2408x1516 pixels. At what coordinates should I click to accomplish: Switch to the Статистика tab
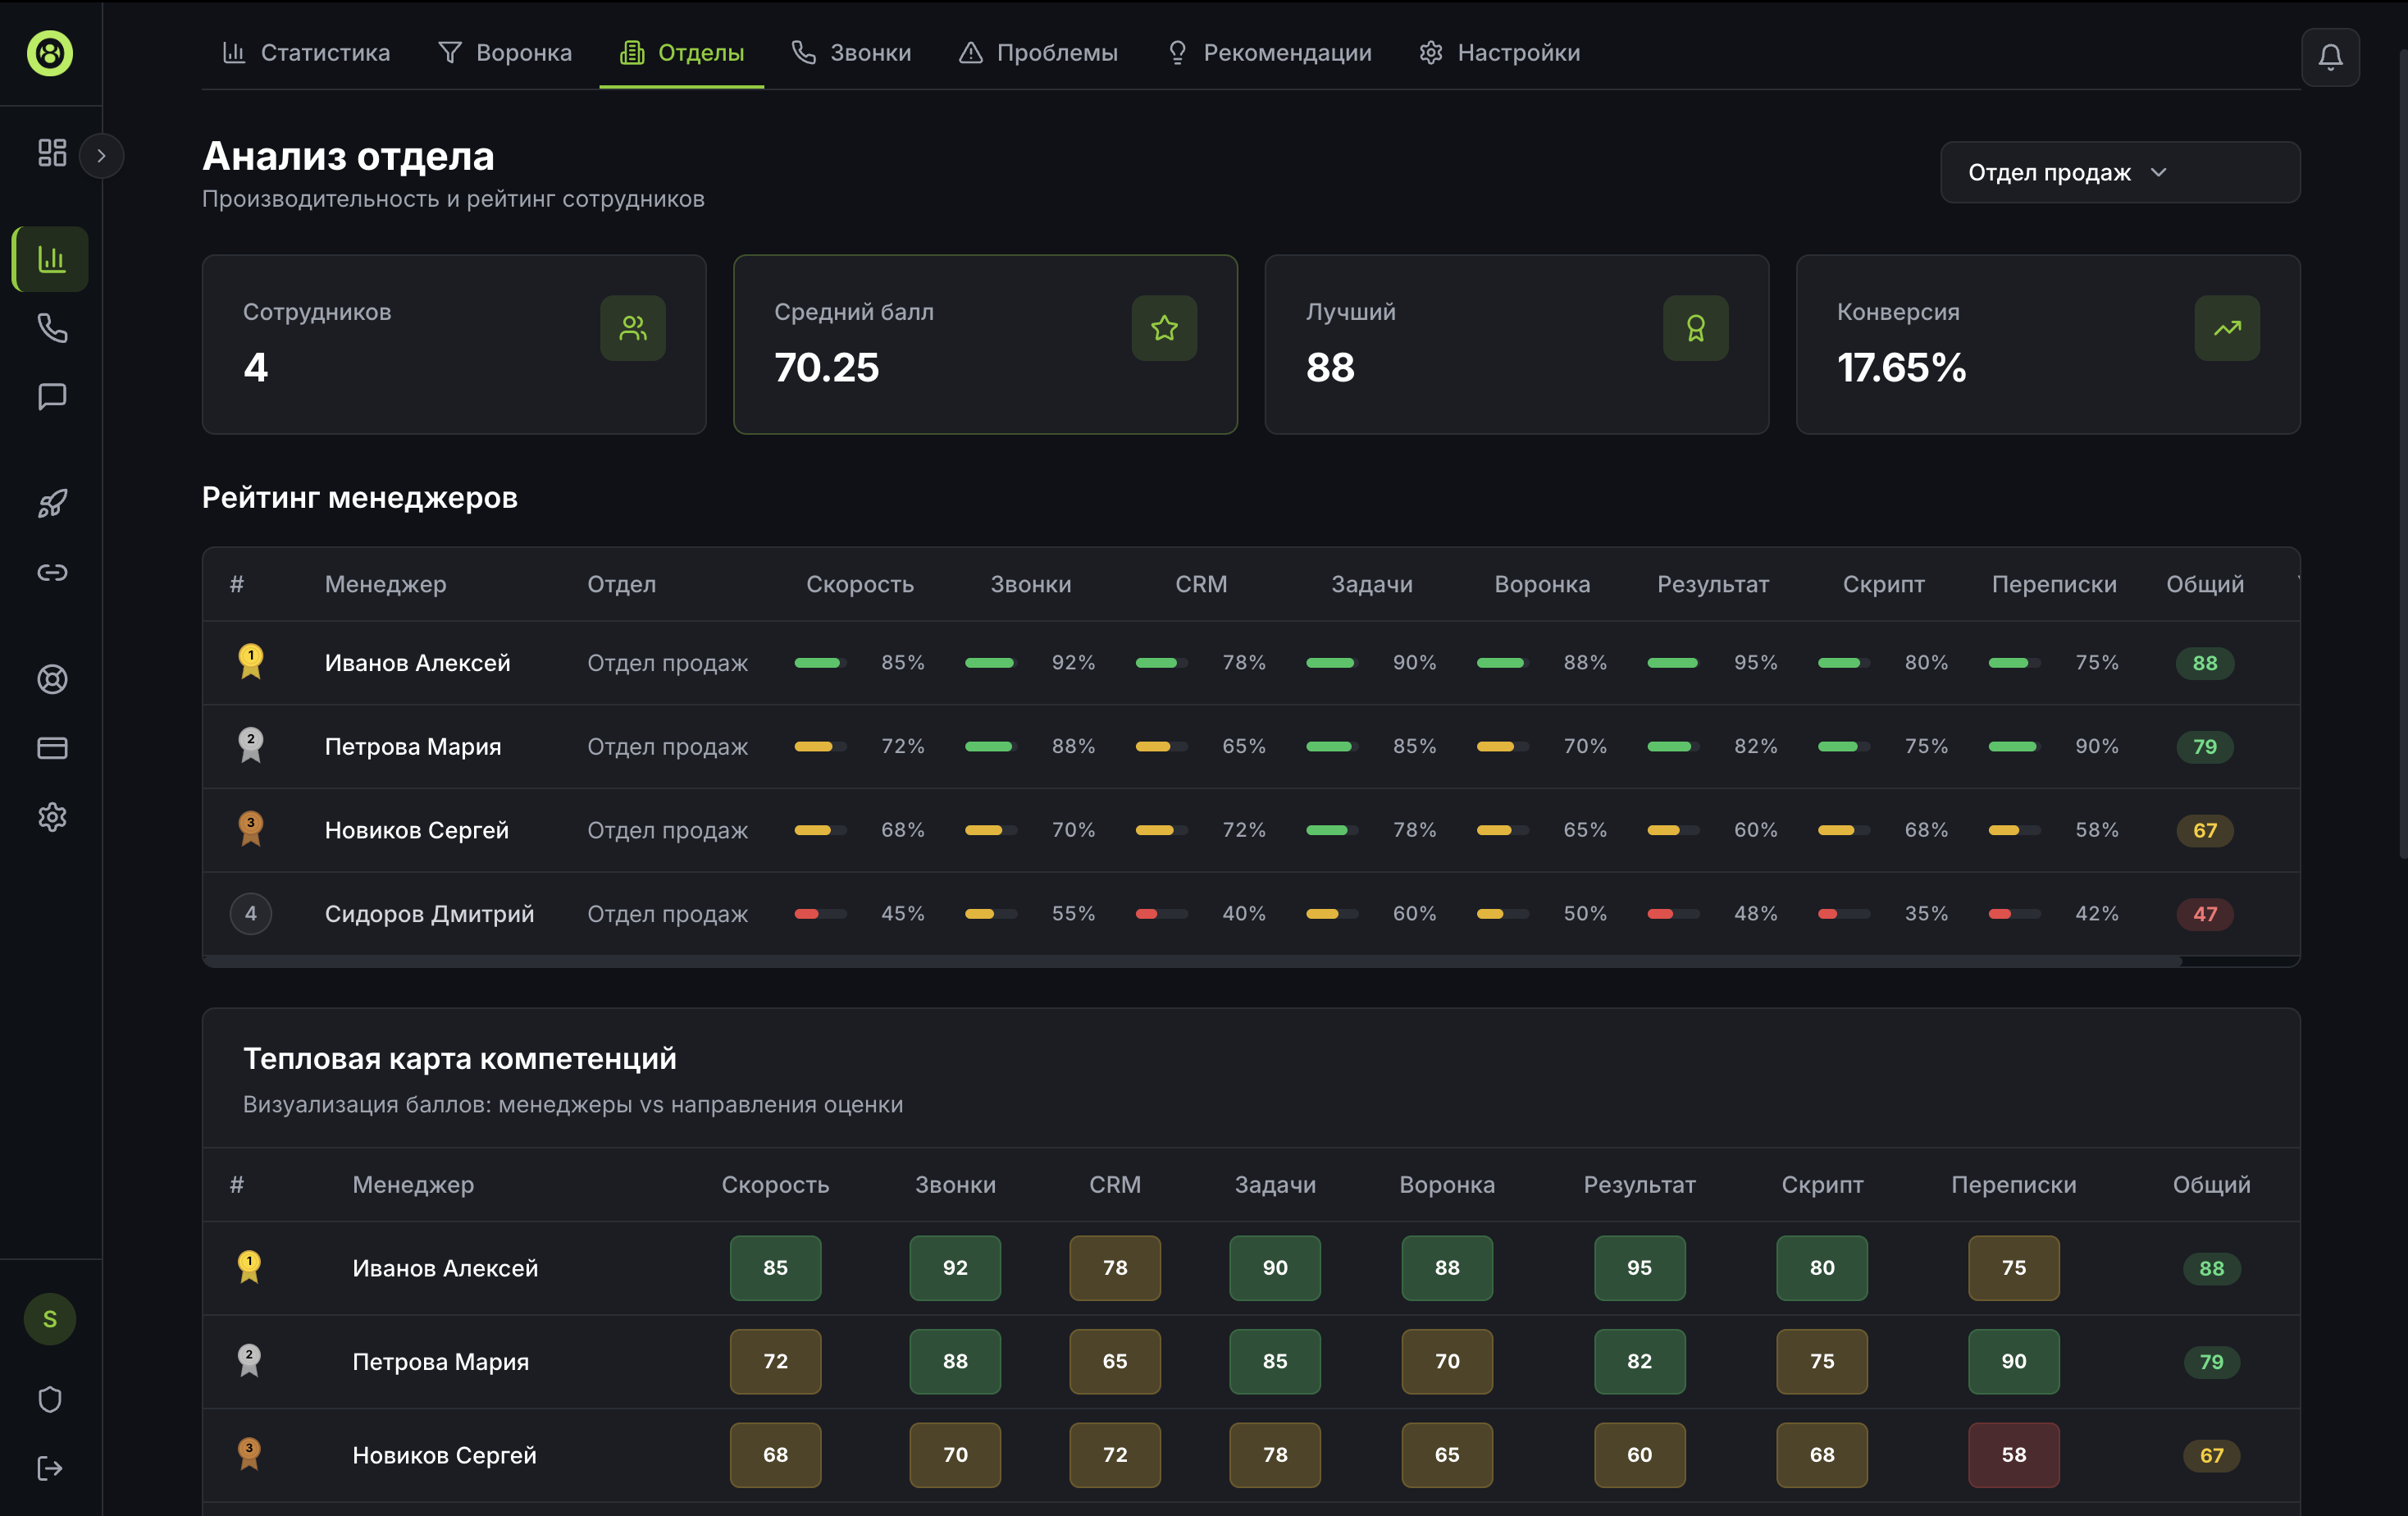(306, 53)
